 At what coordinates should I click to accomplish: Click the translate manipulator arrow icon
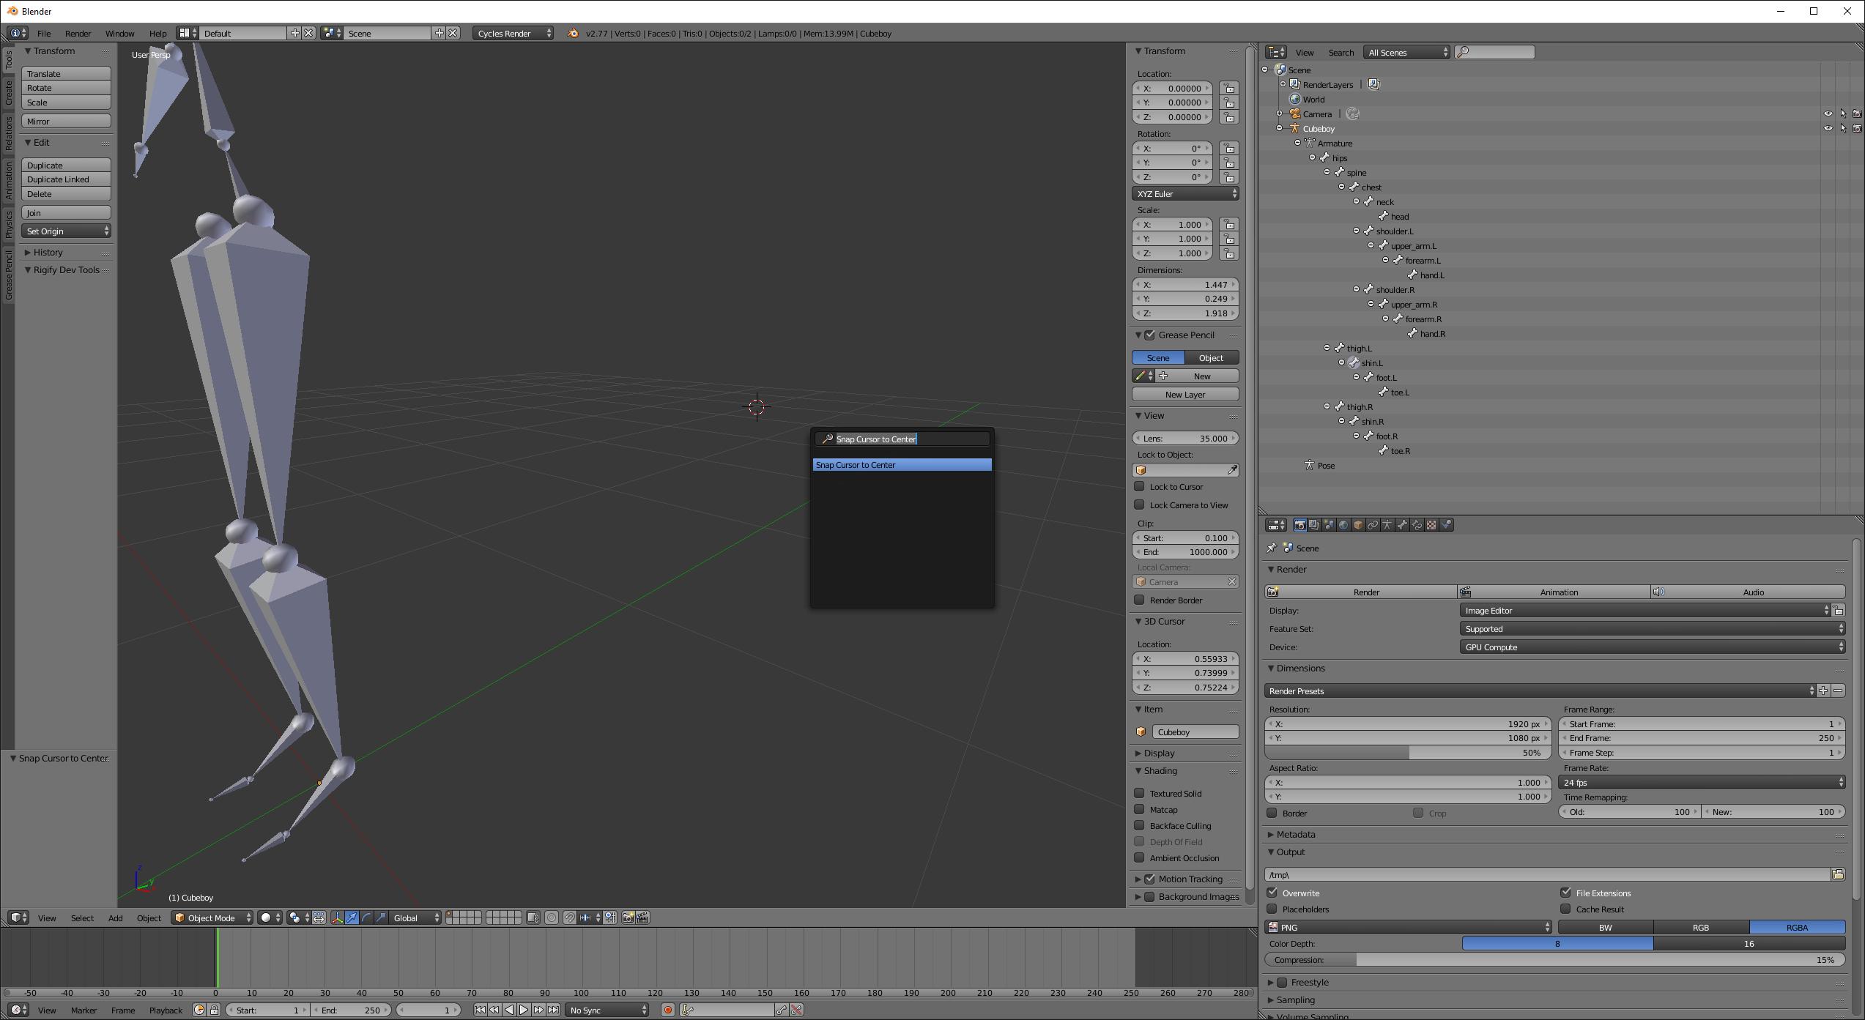pos(352,917)
